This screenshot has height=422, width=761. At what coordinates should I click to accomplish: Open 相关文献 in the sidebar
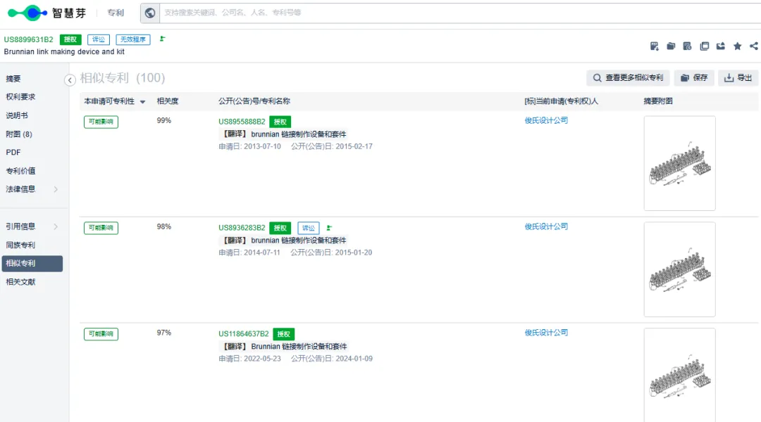[20, 282]
